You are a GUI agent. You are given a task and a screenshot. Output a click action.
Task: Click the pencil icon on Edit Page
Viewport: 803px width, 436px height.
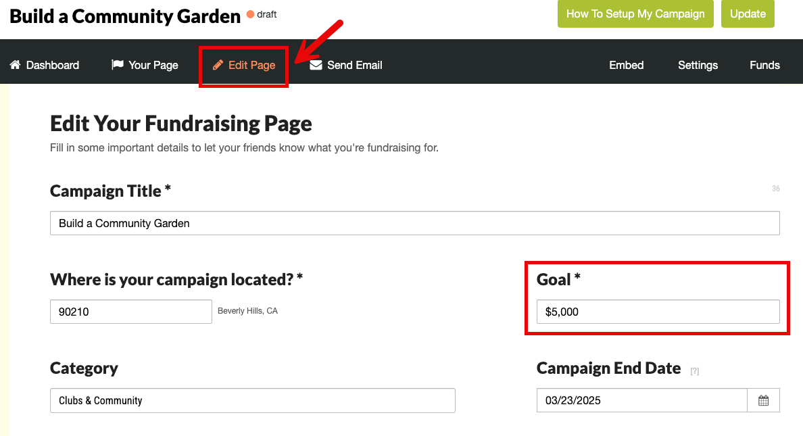pyautogui.click(x=218, y=65)
